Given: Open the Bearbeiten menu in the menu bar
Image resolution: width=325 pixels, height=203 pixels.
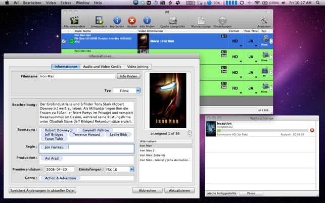Looking at the screenshot, I should pos(32,3).
